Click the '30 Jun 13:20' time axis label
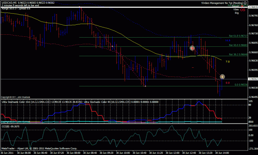 (206, 153)
